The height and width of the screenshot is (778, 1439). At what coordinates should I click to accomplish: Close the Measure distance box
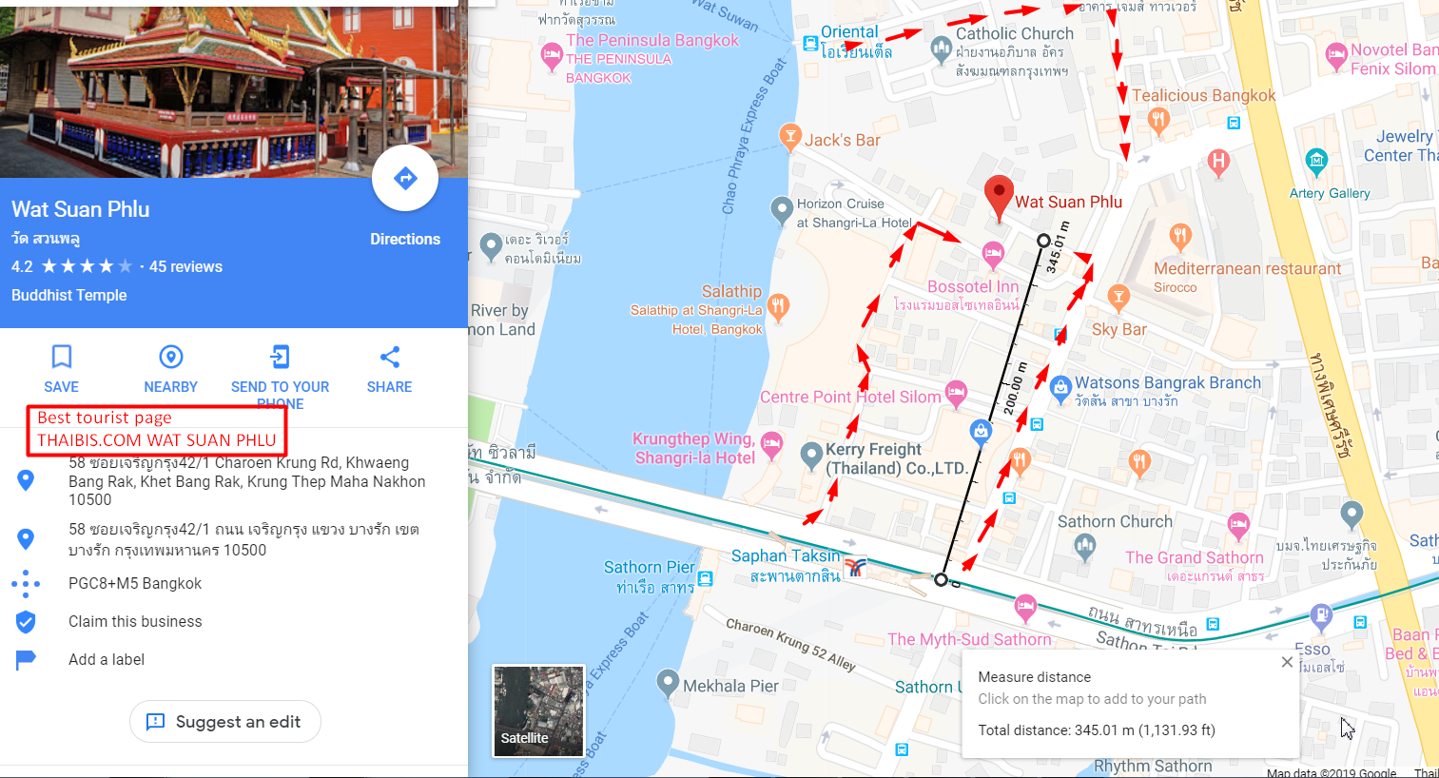pyautogui.click(x=1287, y=662)
